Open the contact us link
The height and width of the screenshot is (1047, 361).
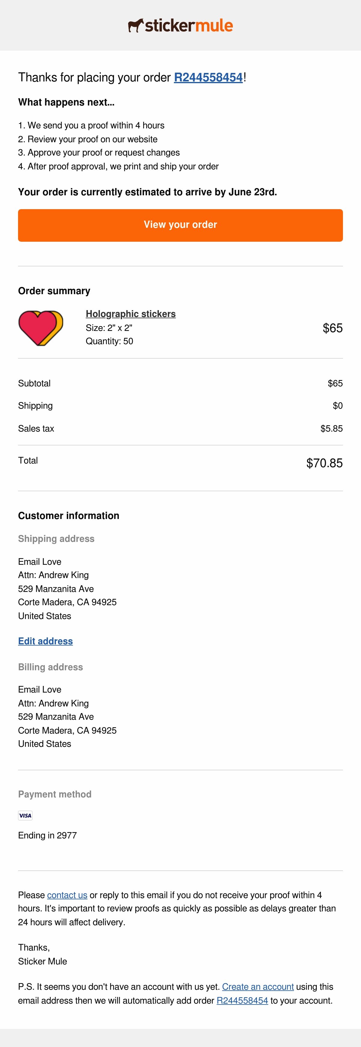67,895
